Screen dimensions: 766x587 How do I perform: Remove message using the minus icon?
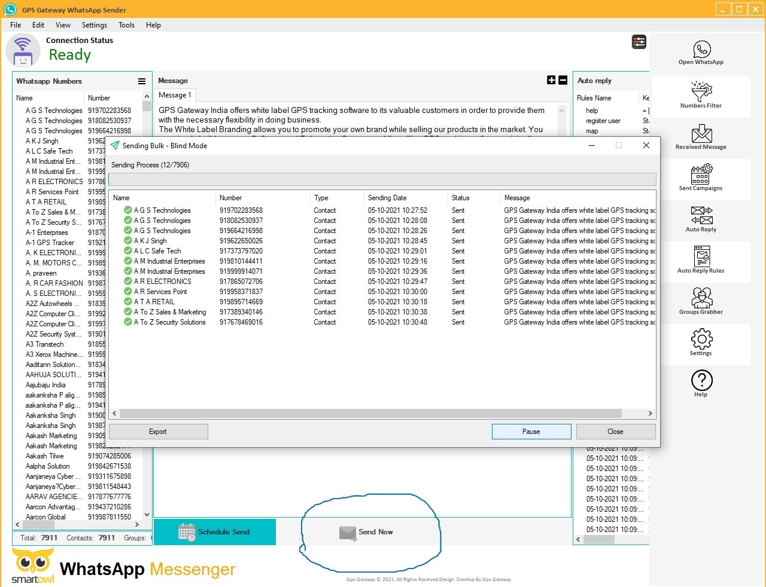pos(563,81)
